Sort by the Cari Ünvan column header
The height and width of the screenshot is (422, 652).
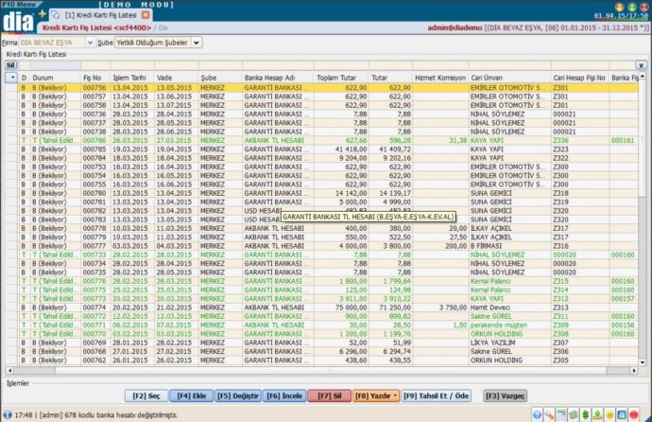point(510,78)
